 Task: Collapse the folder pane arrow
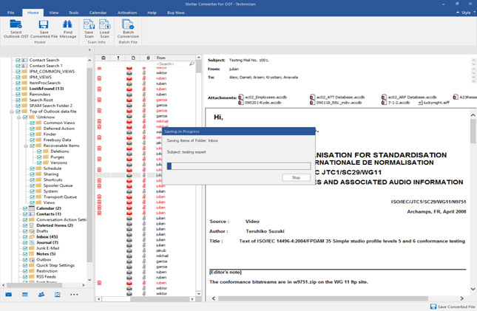coord(89,49)
